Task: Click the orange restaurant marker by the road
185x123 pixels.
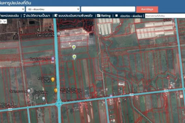Action: pyautogui.click(x=53, y=80)
